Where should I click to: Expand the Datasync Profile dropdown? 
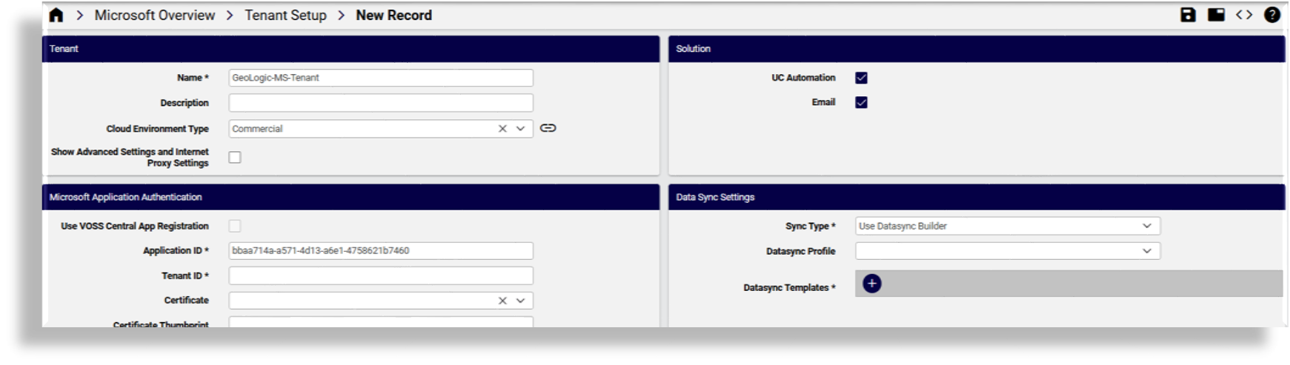[1008, 251]
